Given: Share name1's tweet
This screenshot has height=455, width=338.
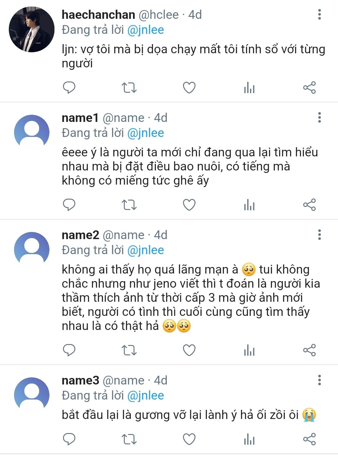Looking at the screenshot, I should (x=309, y=205).
